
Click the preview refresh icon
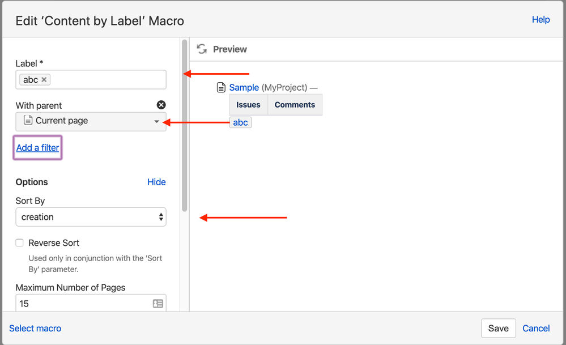point(202,49)
